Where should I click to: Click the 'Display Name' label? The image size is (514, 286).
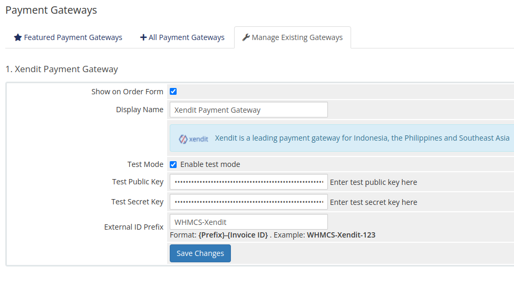tap(140, 110)
